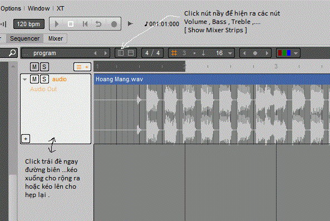Click the note-length arrow icon in grid settings
The height and width of the screenshot is (221, 330).
(x=203, y=53)
